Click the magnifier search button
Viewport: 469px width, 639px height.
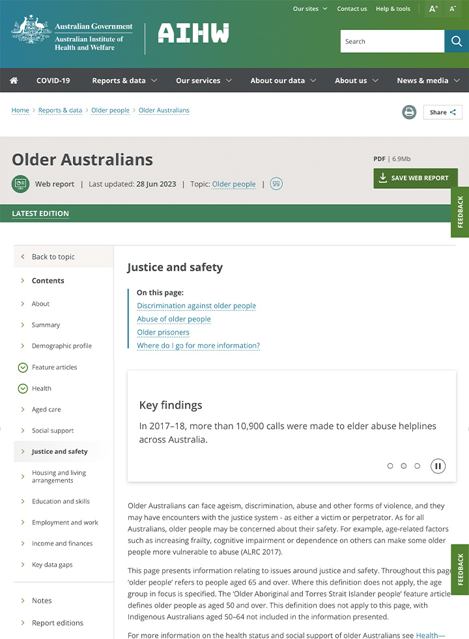[x=457, y=41]
